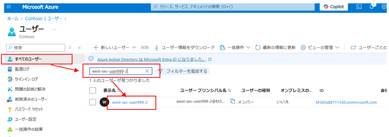The height and width of the screenshot is (137, 389).
Task: Click the サインイン ログ icon
Action: [x=10, y=79]
